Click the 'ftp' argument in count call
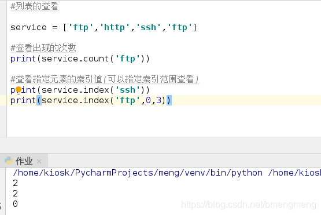The height and width of the screenshot is (215, 321). tap(127, 59)
